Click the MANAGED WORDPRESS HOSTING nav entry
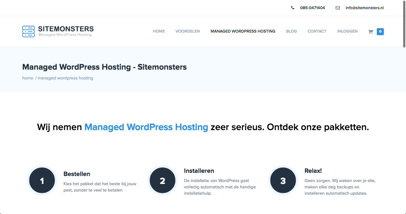 [243, 31]
